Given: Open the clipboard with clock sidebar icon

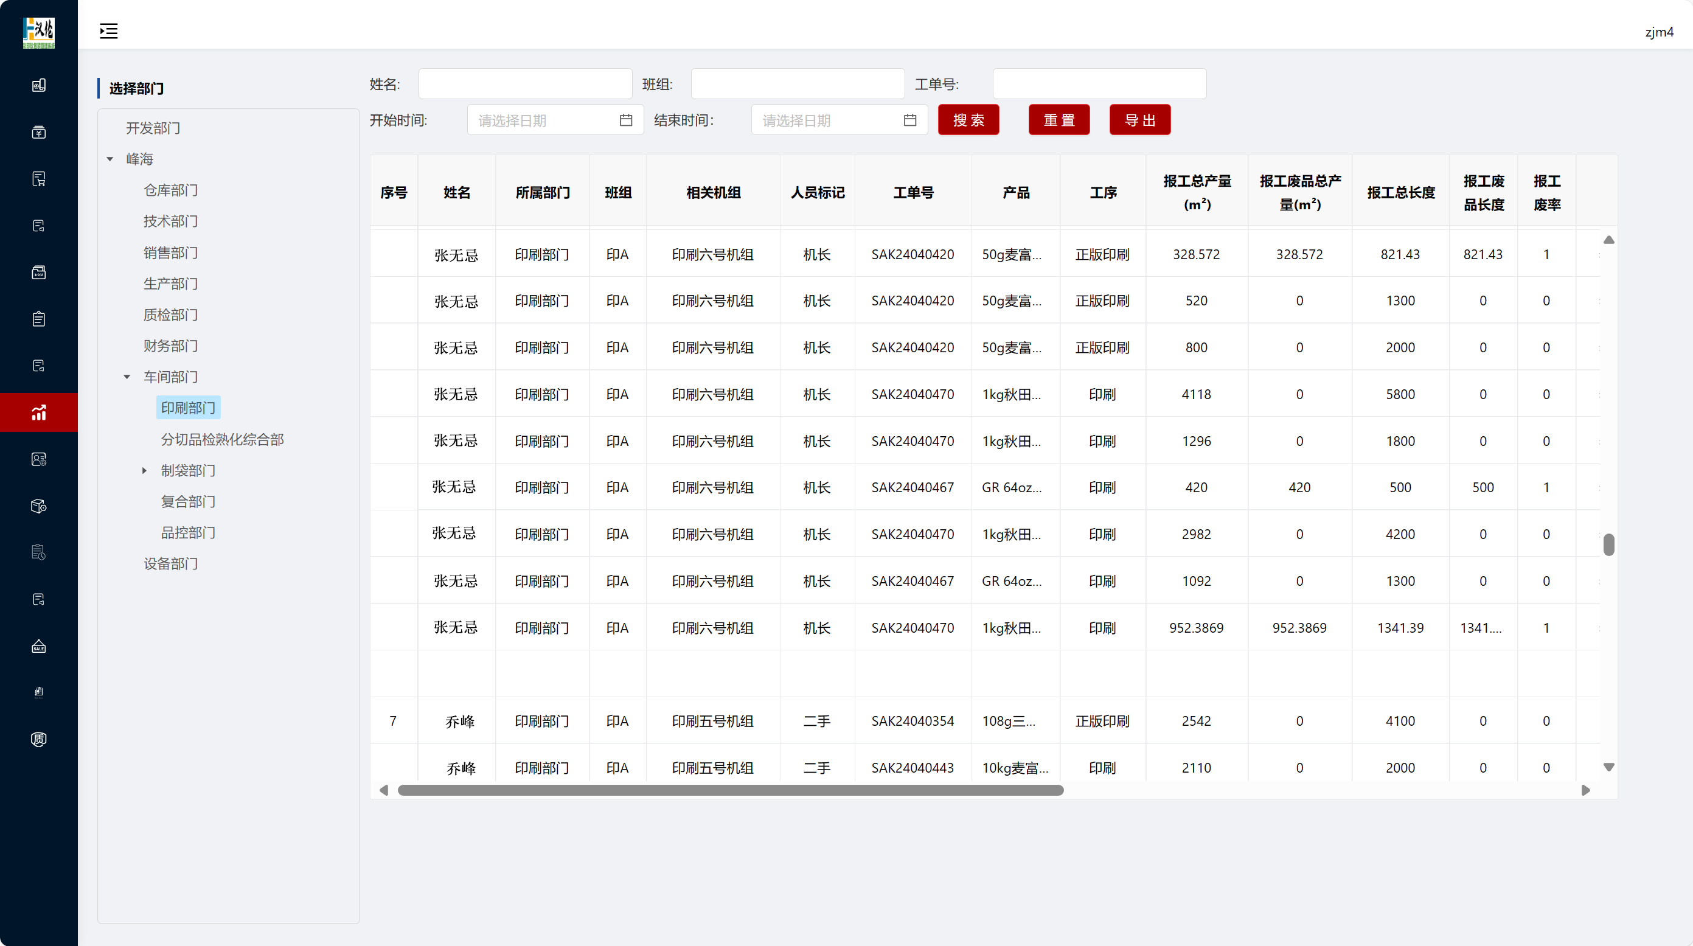Looking at the screenshot, I should (39, 552).
